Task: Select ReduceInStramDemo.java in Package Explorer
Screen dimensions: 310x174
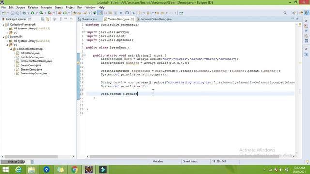Action: 36,61
